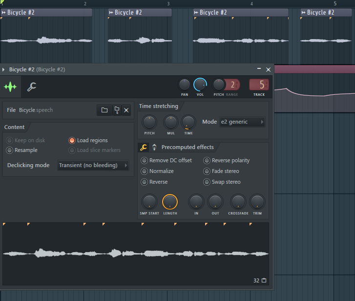
Task: Click the mixer TRACK number 5
Action: 259,85
